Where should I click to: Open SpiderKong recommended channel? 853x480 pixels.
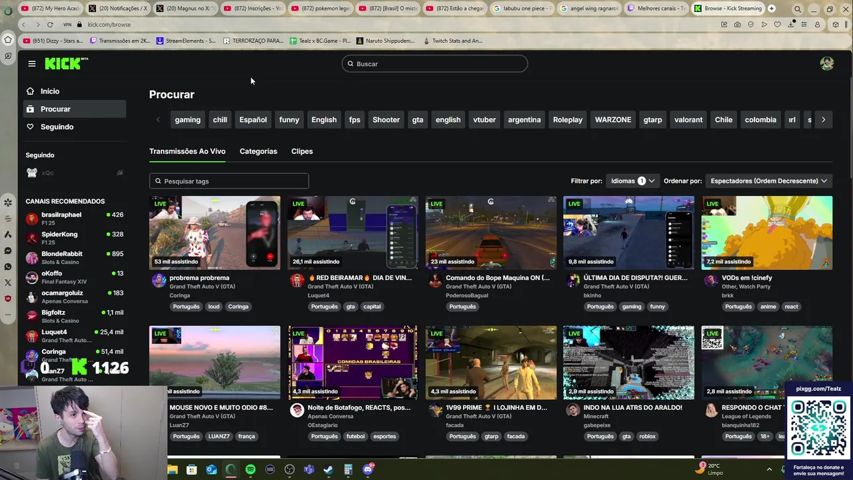pyautogui.click(x=75, y=238)
